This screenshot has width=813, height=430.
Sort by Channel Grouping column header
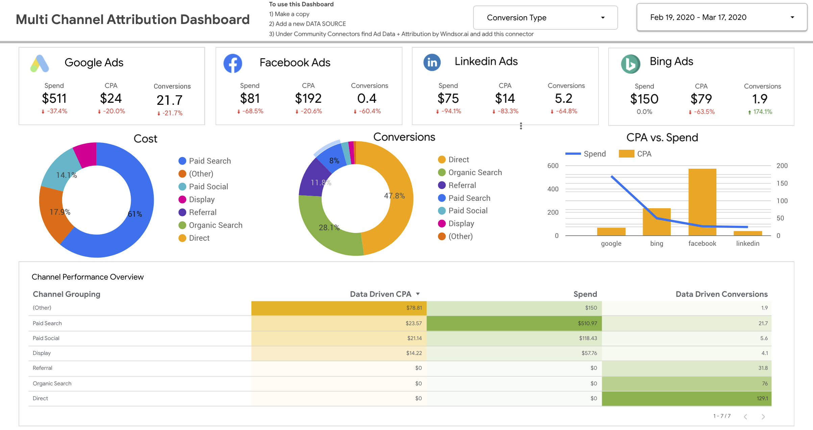point(67,294)
